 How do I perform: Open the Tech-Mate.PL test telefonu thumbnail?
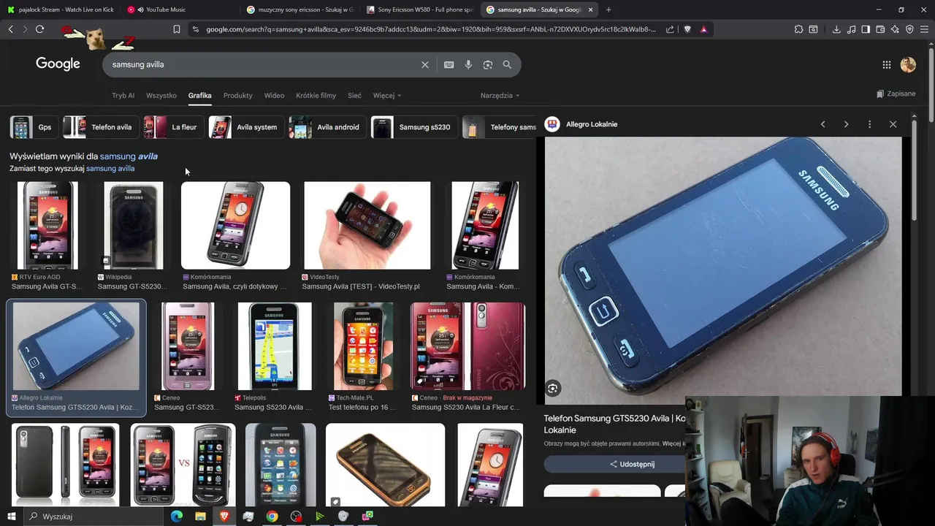click(x=363, y=346)
